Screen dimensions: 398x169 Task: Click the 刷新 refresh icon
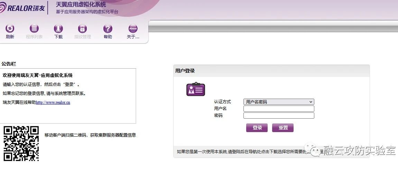coord(10,29)
